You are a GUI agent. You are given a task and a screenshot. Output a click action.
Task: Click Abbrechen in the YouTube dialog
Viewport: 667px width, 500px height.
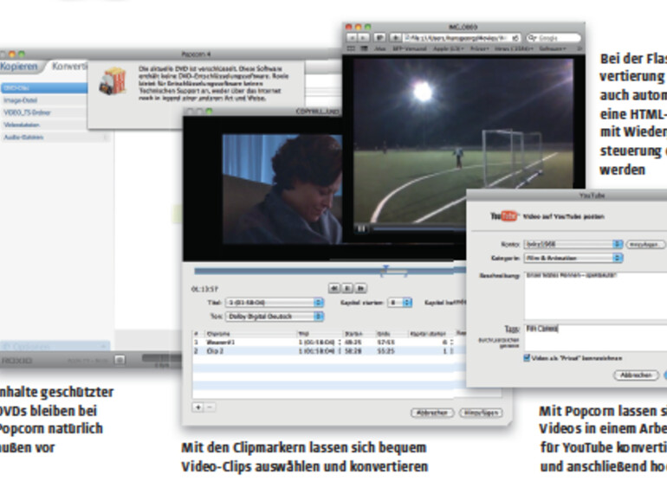[x=636, y=375]
